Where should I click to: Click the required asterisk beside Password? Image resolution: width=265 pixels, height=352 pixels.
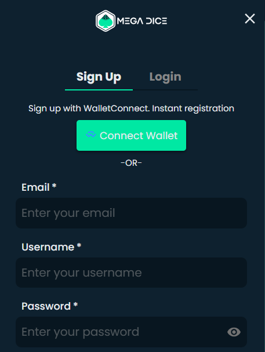pos(75,304)
